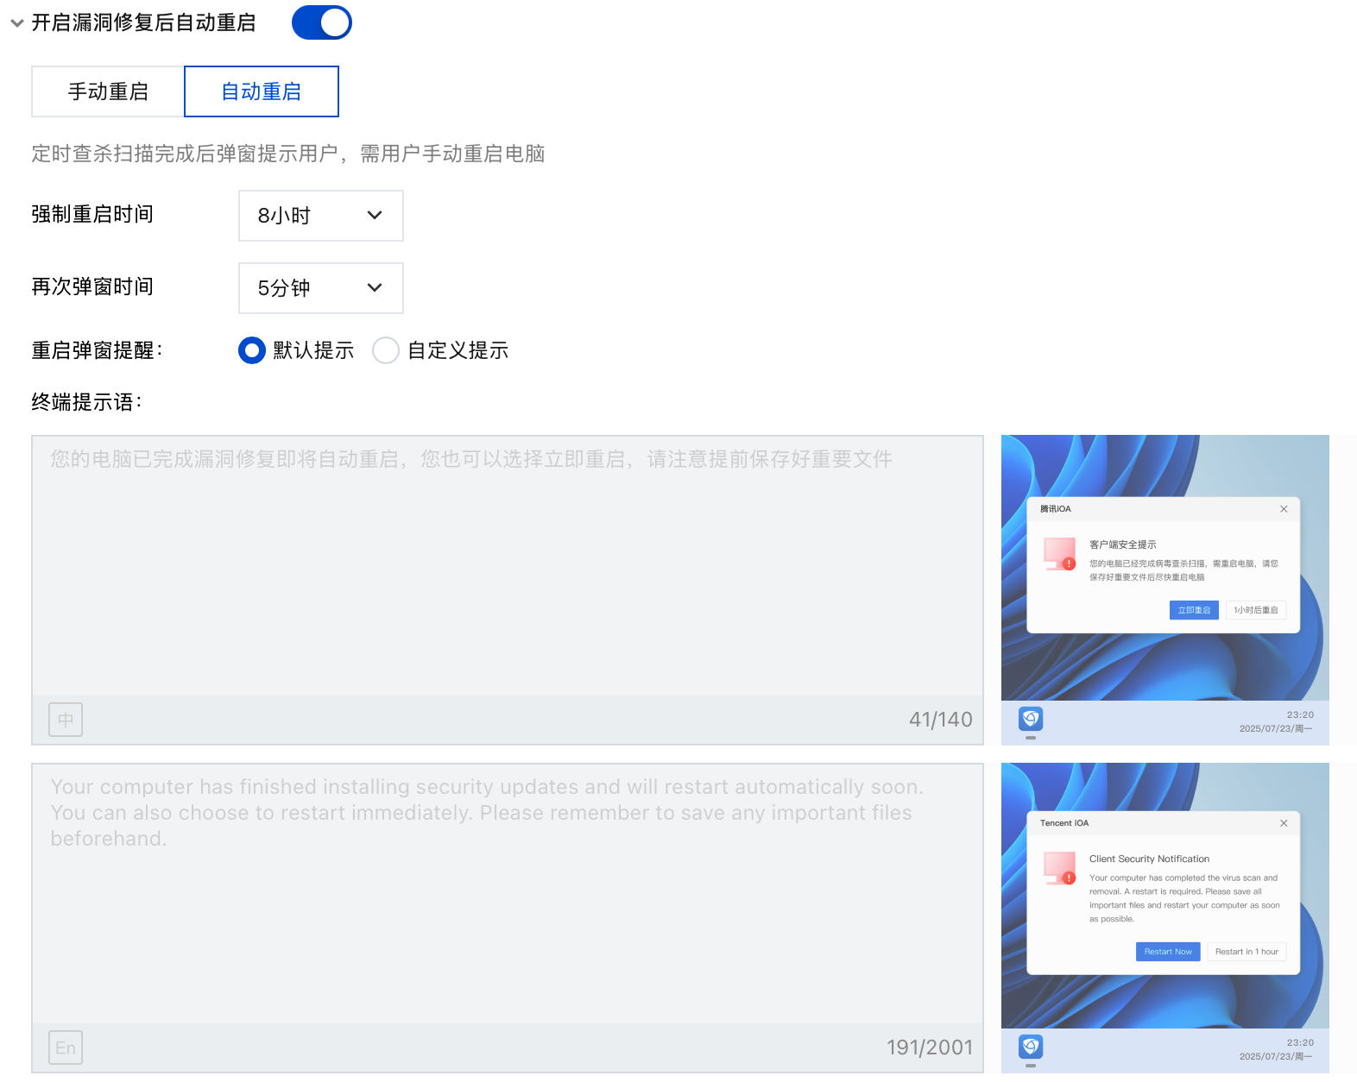1357x1082 pixels.
Task: Click the 41/140 character counter
Action: [x=940, y=720]
